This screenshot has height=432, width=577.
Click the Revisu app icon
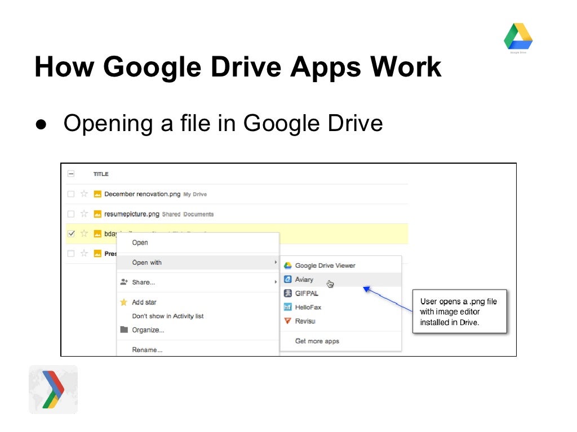point(288,321)
